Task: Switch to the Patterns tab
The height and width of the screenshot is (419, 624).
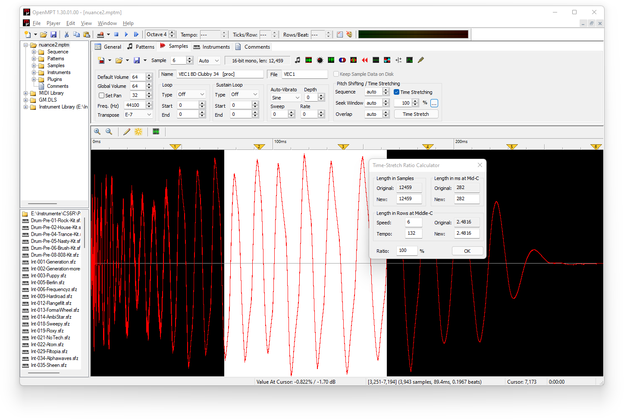Action: coord(141,47)
